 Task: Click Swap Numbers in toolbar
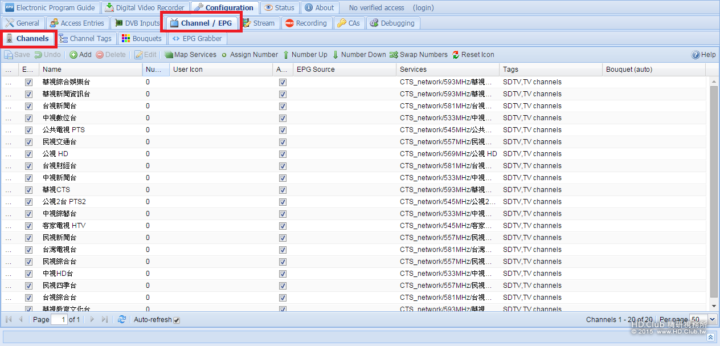pyautogui.click(x=419, y=55)
